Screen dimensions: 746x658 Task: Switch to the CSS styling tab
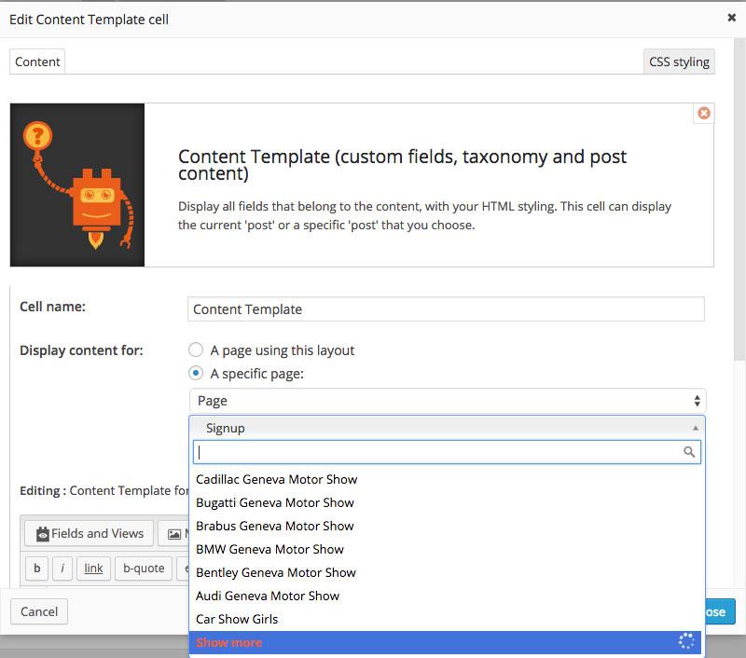pos(679,62)
